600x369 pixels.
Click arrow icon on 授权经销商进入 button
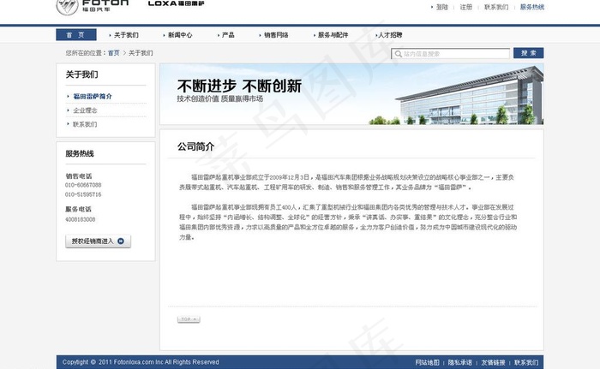click(x=121, y=241)
